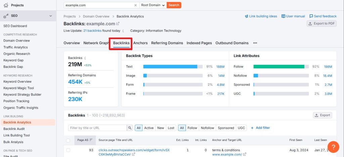Click Domain Overview breadcrumb
344x157 pixels.
tap(96, 16)
